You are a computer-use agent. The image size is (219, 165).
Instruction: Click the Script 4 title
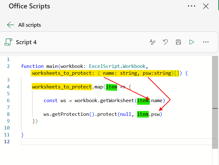pos(26,42)
